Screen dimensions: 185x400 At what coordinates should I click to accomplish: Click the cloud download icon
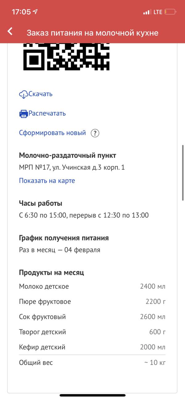[23, 94]
